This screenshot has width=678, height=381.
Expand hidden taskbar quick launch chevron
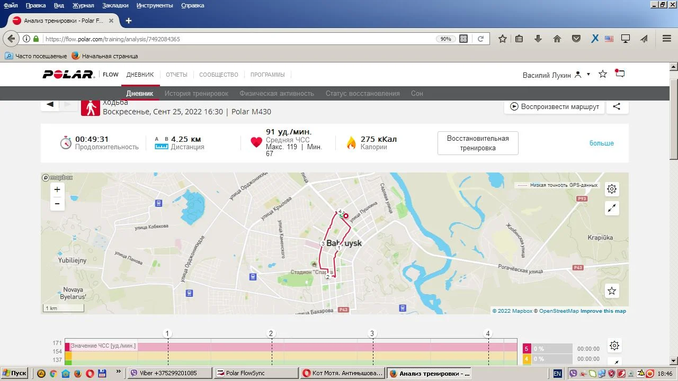pos(118,372)
